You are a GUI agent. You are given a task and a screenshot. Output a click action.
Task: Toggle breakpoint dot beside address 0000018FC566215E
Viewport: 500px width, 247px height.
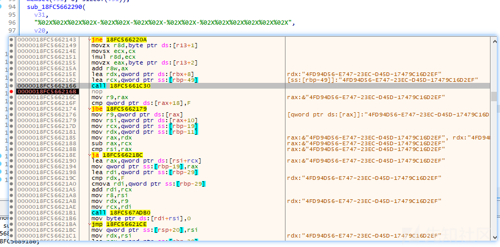tap(12, 74)
